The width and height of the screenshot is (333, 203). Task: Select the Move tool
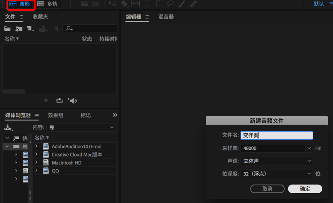(x=112, y=3)
